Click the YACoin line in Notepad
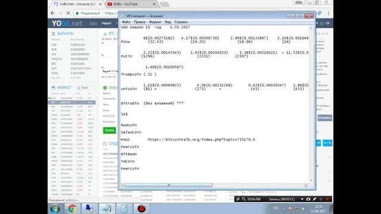The height and width of the screenshot is (214, 381). pyautogui.click(x=127, y=161)
